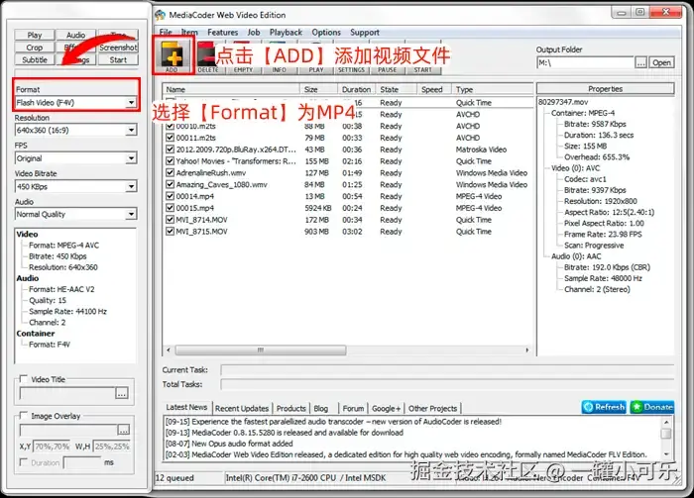Click the file list horizontal scrollbar thumb
Viewport: 694px width, 498px height.
pos(261,349)
